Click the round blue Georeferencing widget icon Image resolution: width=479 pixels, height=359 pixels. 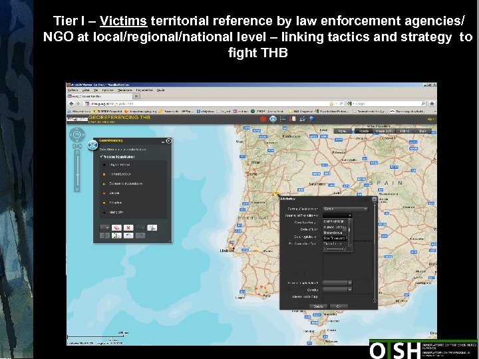click(x=93, y=145)
